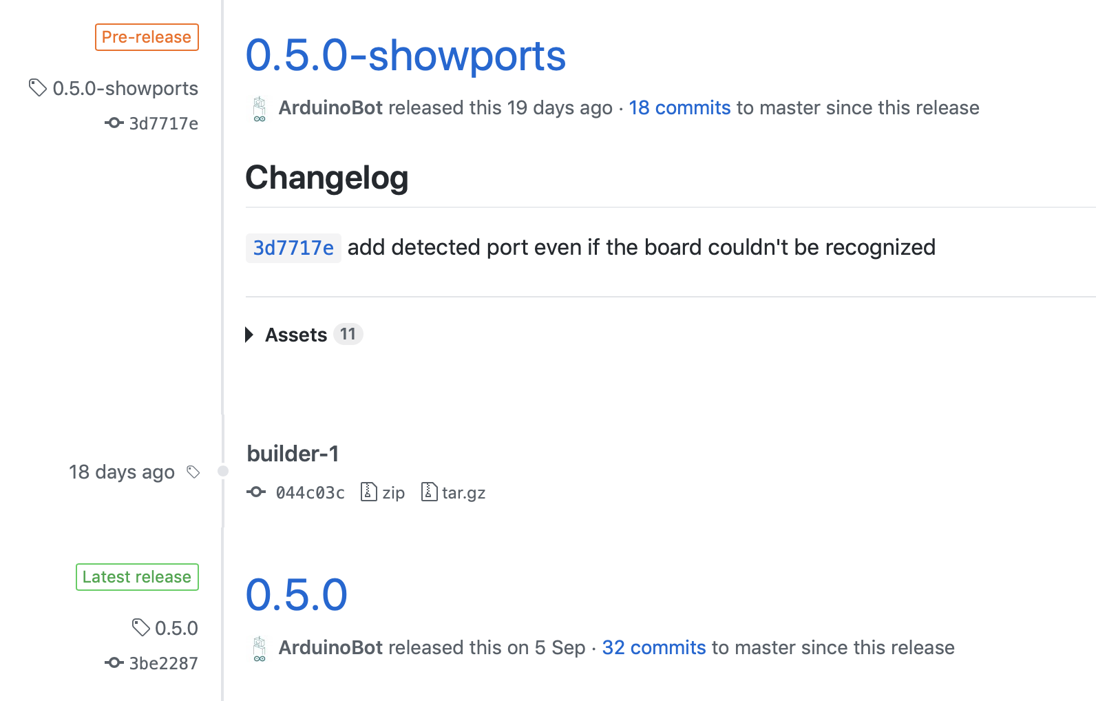1096x701 pixels.
Task: Click ArduinoBot avatar in 0.5.0-showports release
Action: 260,109
